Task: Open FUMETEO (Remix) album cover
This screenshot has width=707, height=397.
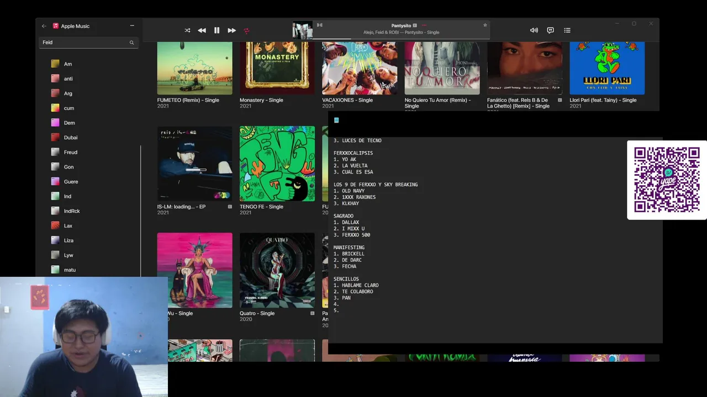Action: (194, 68)
